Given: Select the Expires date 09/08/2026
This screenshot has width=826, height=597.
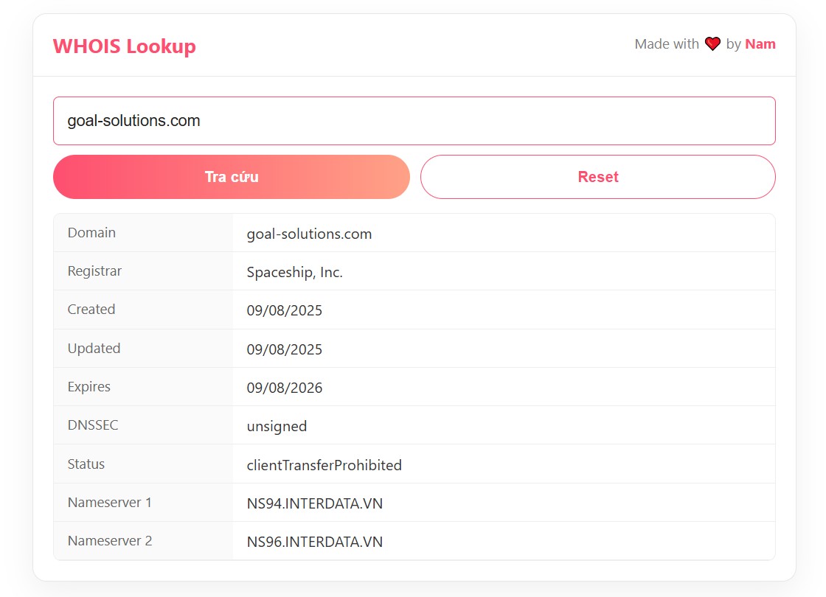Looking at the screenshot, I should (x=285, y=387).
